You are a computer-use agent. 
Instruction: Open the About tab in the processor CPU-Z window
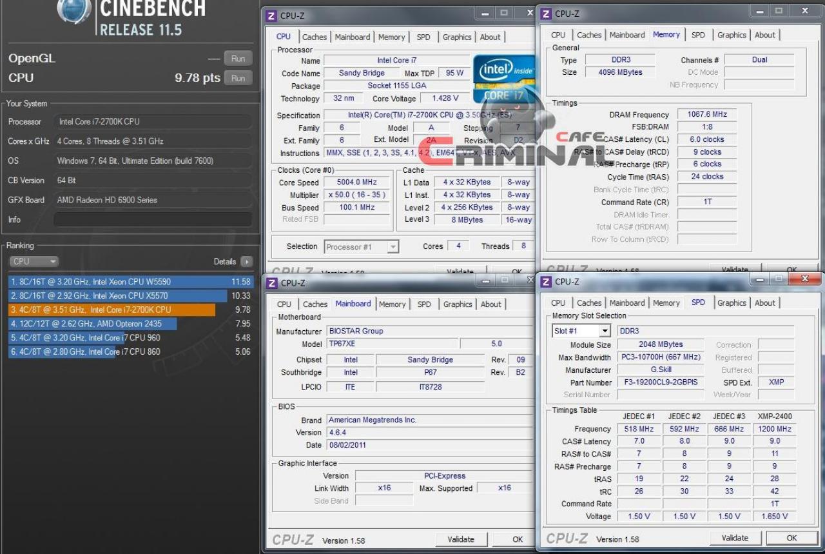coord(490,37)
